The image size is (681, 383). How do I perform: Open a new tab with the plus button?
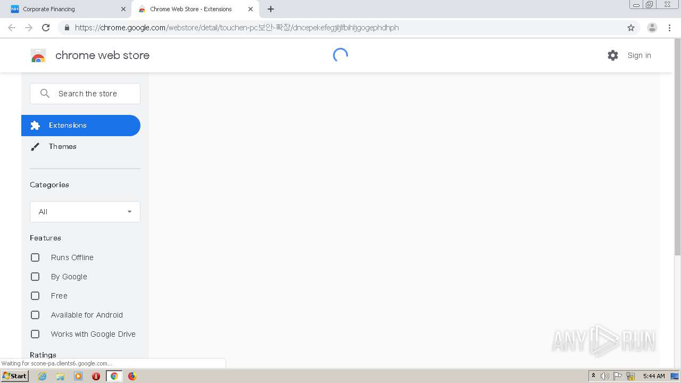coord(271,9)
